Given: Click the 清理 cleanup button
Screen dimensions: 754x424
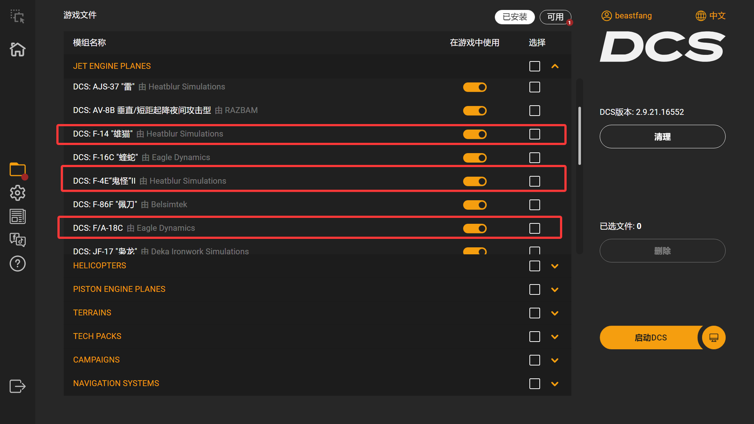Looking at the screenshot, I should point(662,137).
